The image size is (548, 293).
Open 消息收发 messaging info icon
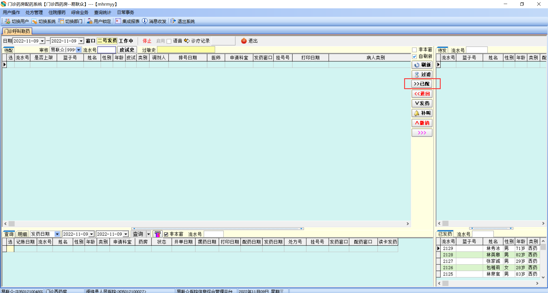[x=145, y=21]
